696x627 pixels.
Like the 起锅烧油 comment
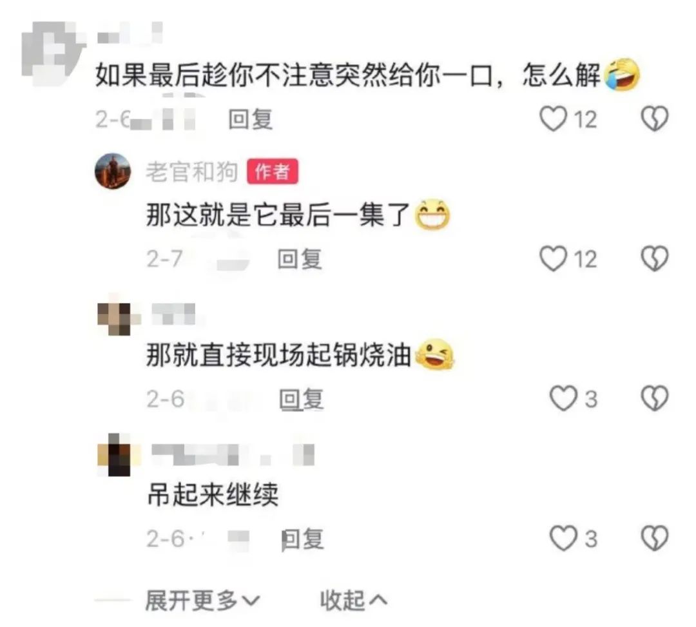click(563, 398)
